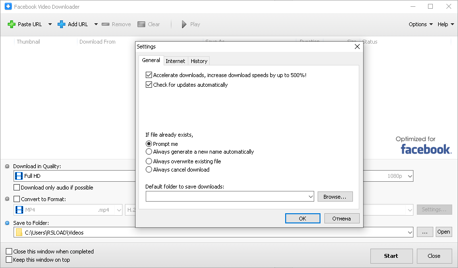
Task: Click the Open folder button
Action: pyautogui.click(x=443, y=232)
